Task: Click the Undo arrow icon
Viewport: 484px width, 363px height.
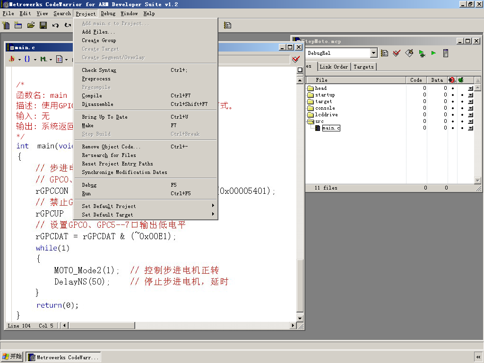Action: [55, 26]
